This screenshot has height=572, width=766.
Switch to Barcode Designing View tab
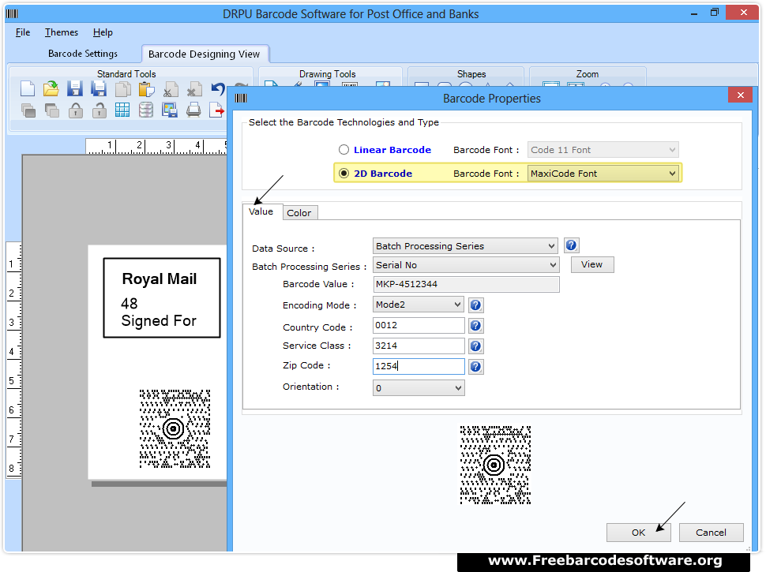(x=205, y=54)
